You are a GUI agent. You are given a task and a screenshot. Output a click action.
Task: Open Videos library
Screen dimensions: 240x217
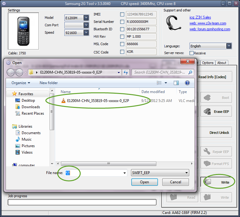[x=27, y=152]
